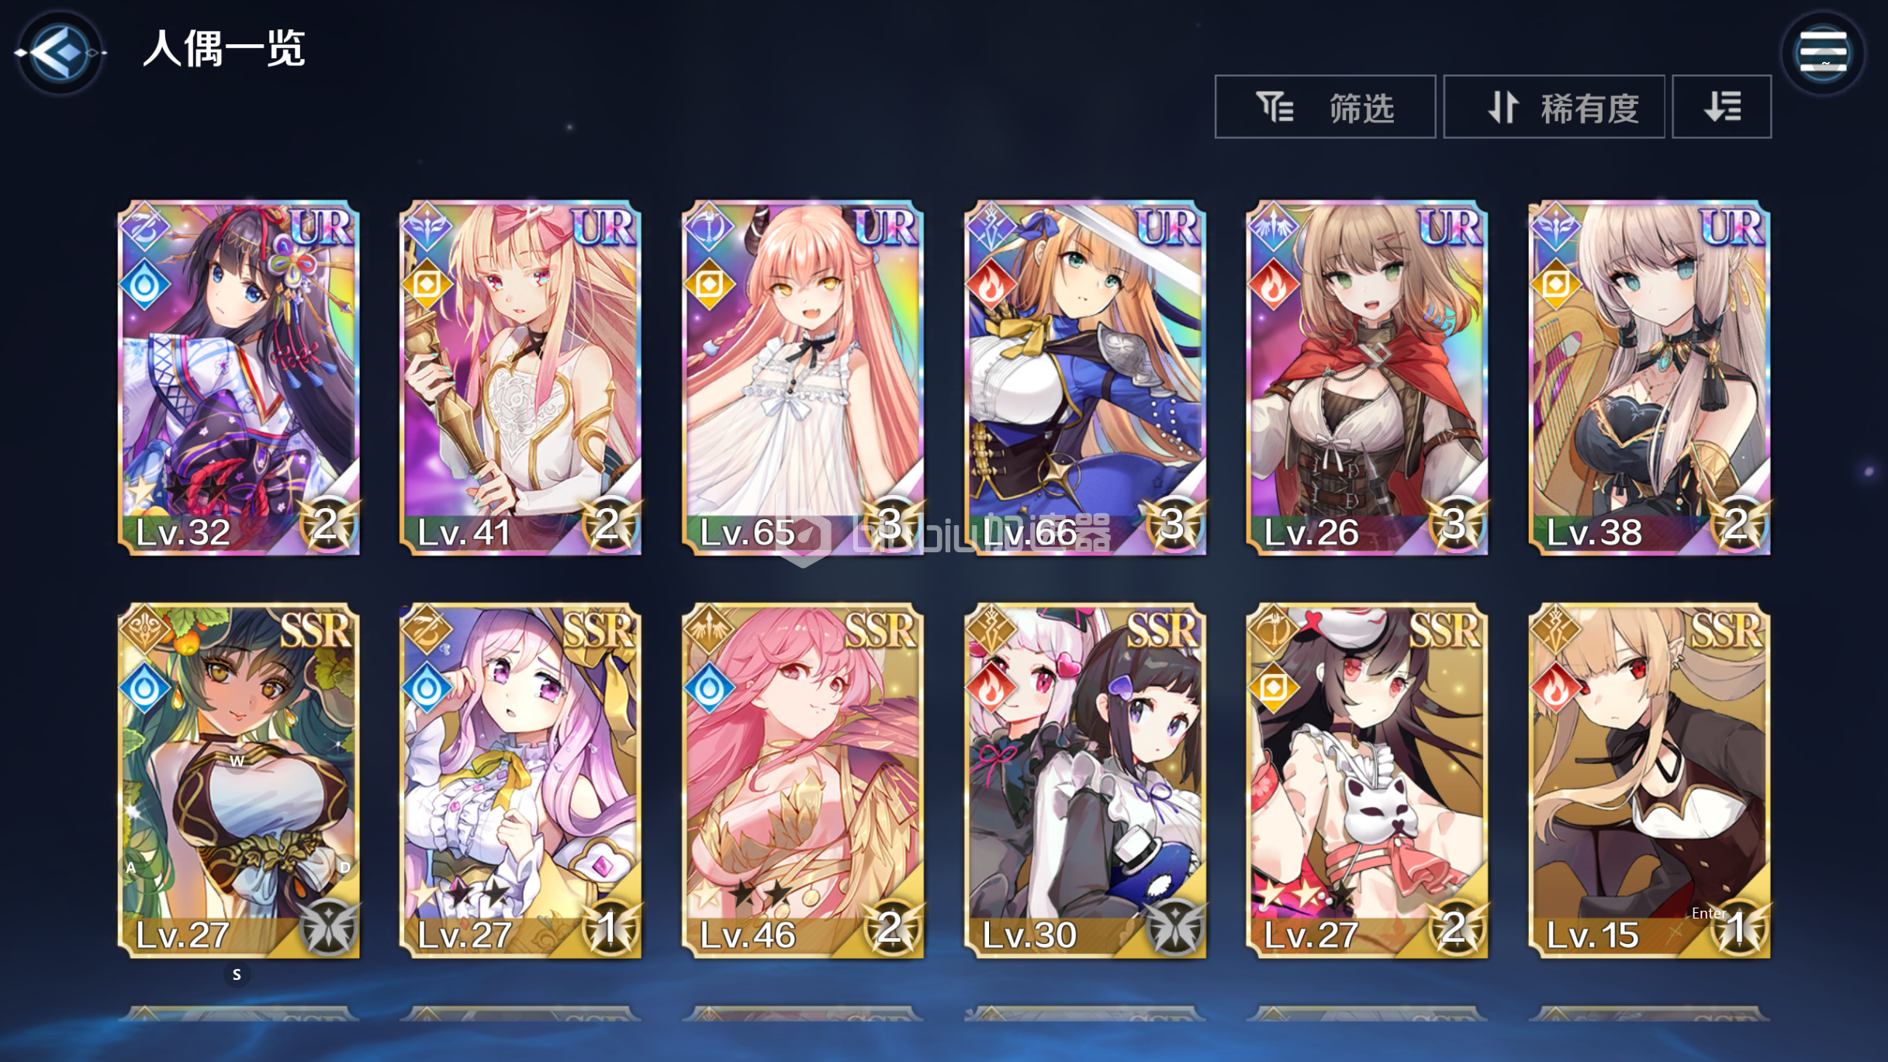Image resolution: width=1888 pixels, height=1062 pixels.
Task: Select the Lv.32 UR kimono doll card
Action: coord(238,378)
